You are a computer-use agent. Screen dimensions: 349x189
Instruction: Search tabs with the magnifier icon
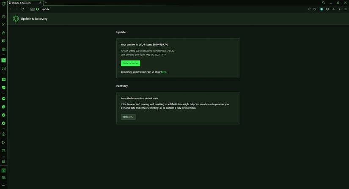click(323, 3)
